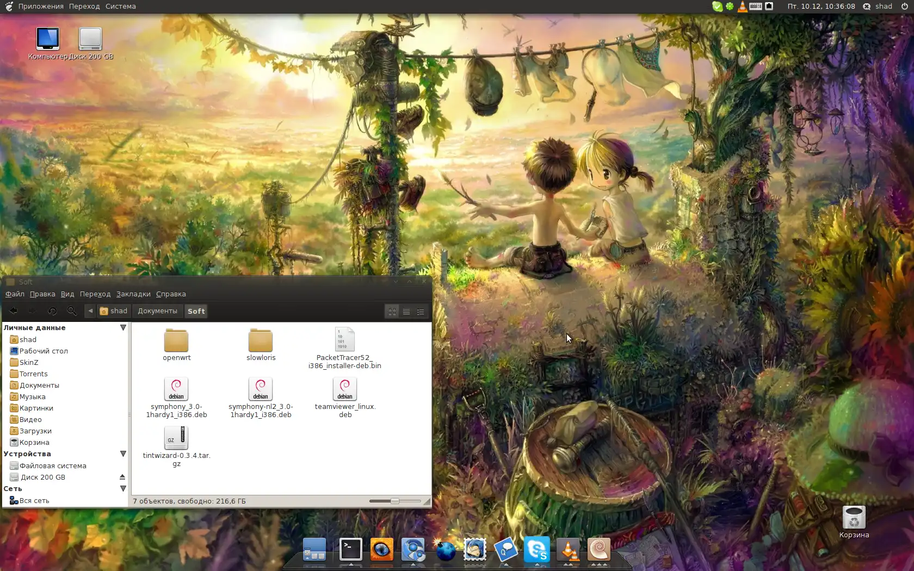914x571 pixels.
Task: Click the zoom slider in the status bar
Action: pos(395,501)
